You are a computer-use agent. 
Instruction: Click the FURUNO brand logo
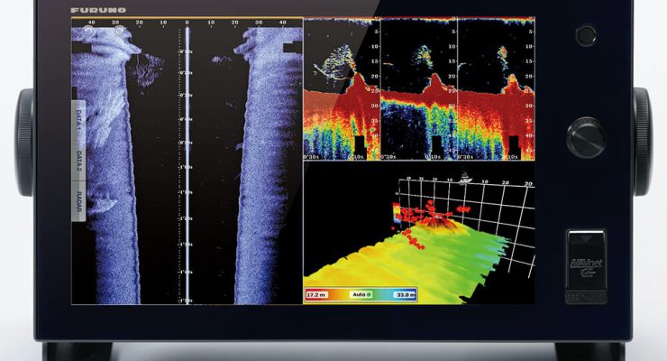[98, 10]
